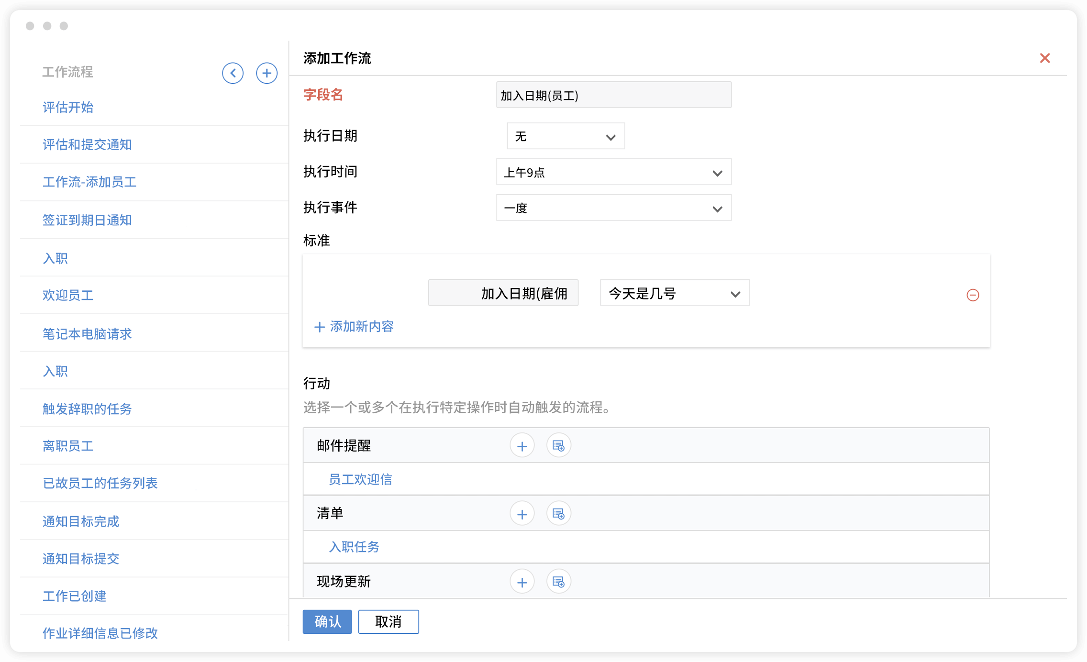The height and width of the screenshot is (662, 1087).
Task: Add new 邮件提醒 with plus icon
Action: 521,446
